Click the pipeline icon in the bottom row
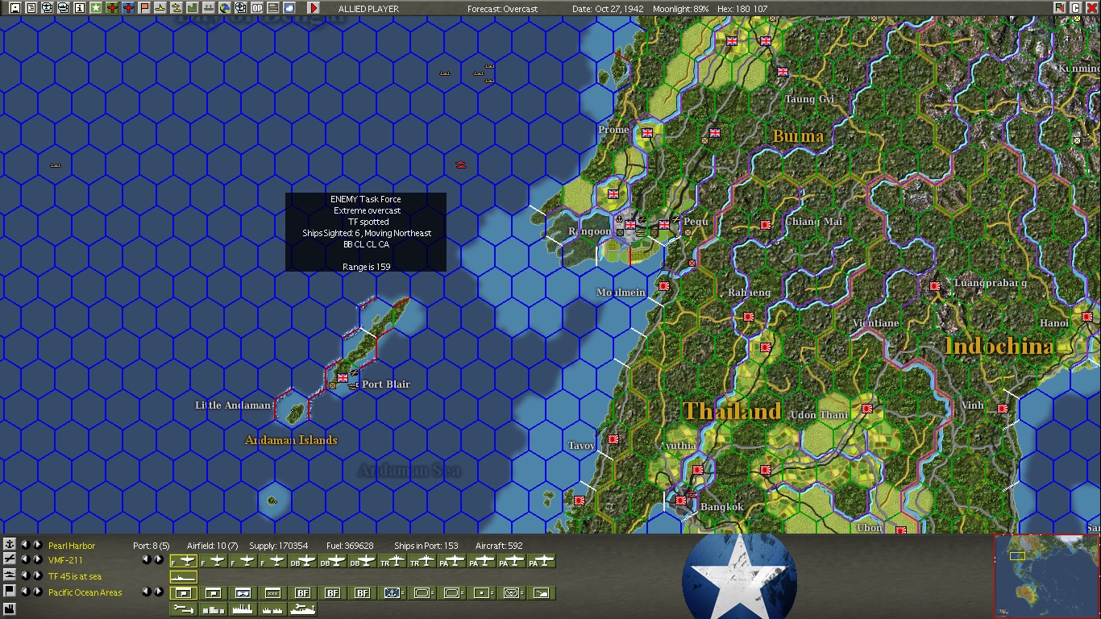 tap(184, 609)
